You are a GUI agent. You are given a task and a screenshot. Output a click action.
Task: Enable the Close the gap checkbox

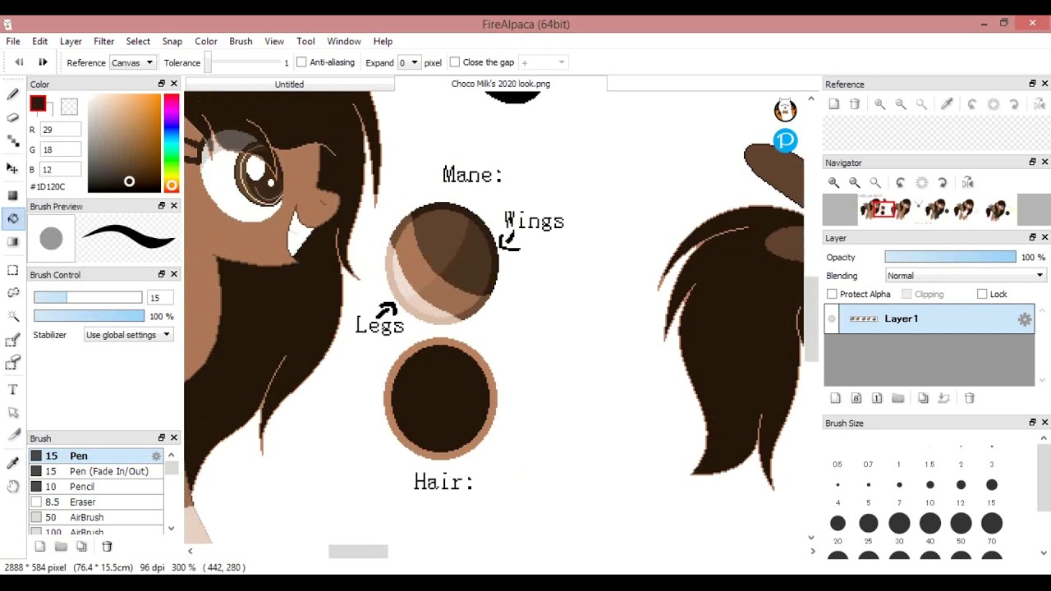pos(455,62)
